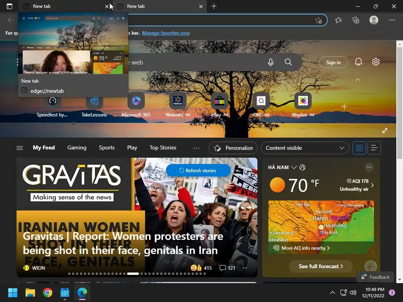Viewport: 403px width, 302px height.
Task: Select the Top Stories tab
Action: pos(163,148)
